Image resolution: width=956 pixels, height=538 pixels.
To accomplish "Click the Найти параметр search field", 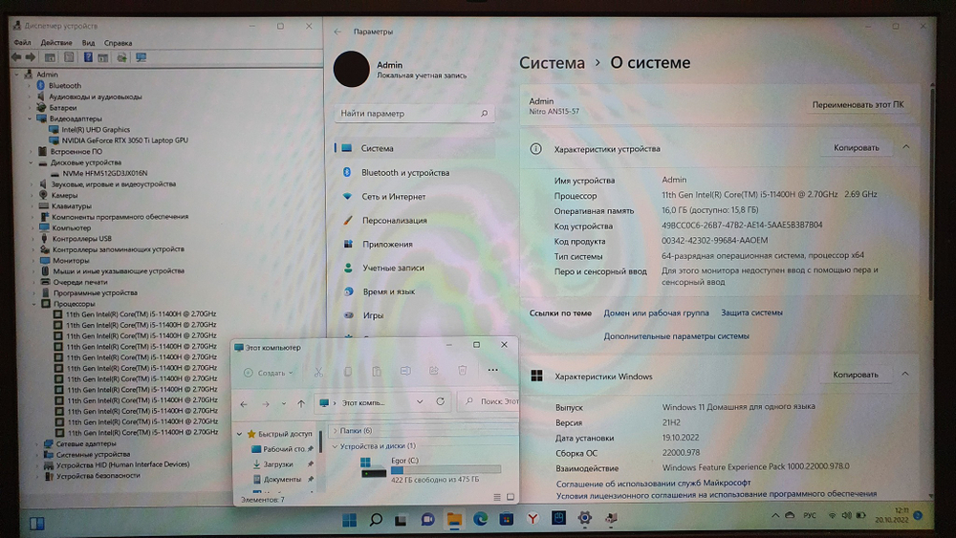I will click(414, 114).
